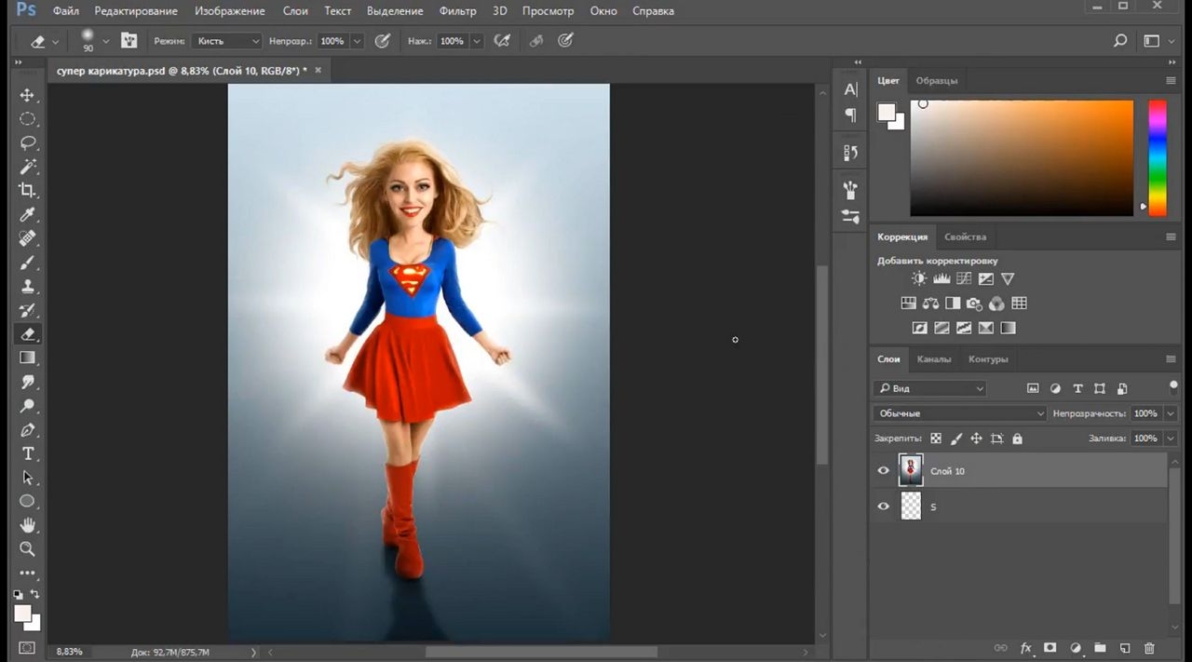
Task: Select the Lasso tool
Action: pyautogui.click(x=27, y=142)
